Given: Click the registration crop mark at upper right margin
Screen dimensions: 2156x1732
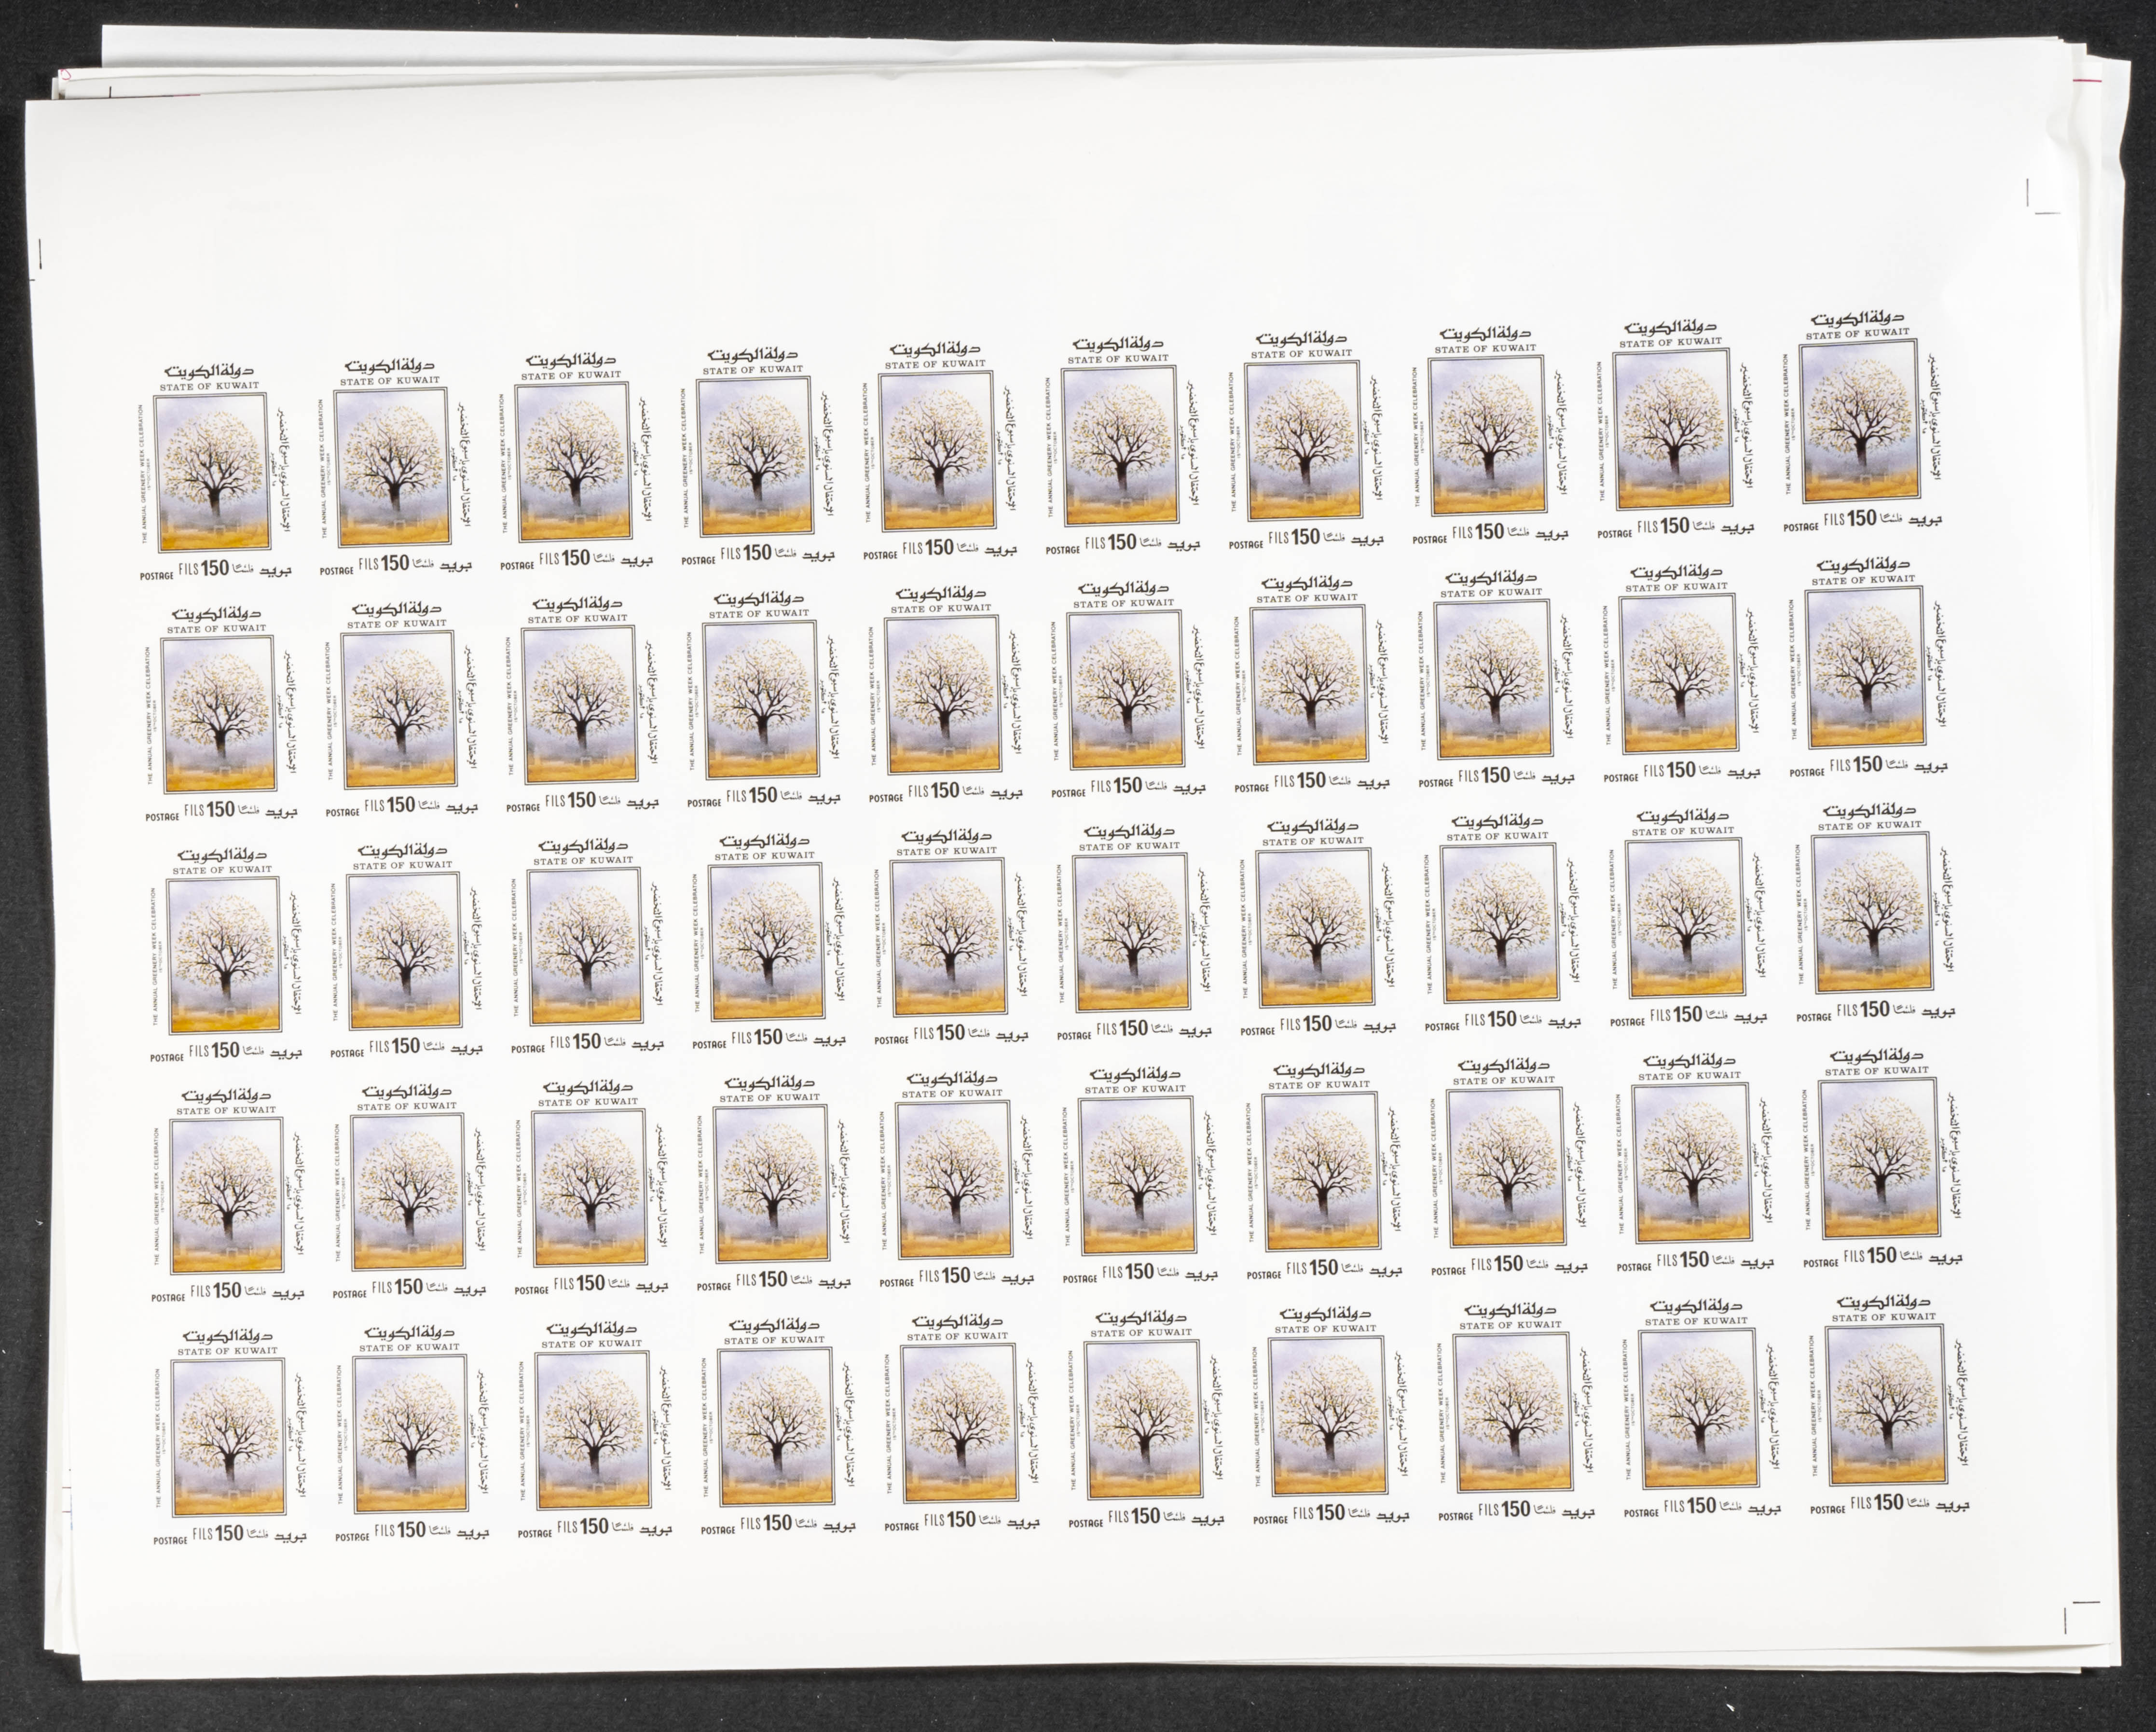Looking at the screenshot, I should point(2037,199).
